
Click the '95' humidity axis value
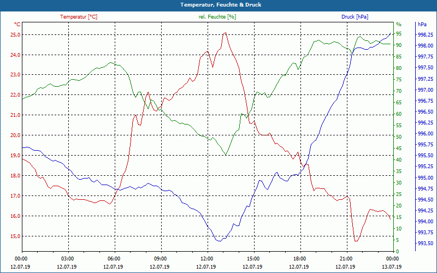(399, 34)
